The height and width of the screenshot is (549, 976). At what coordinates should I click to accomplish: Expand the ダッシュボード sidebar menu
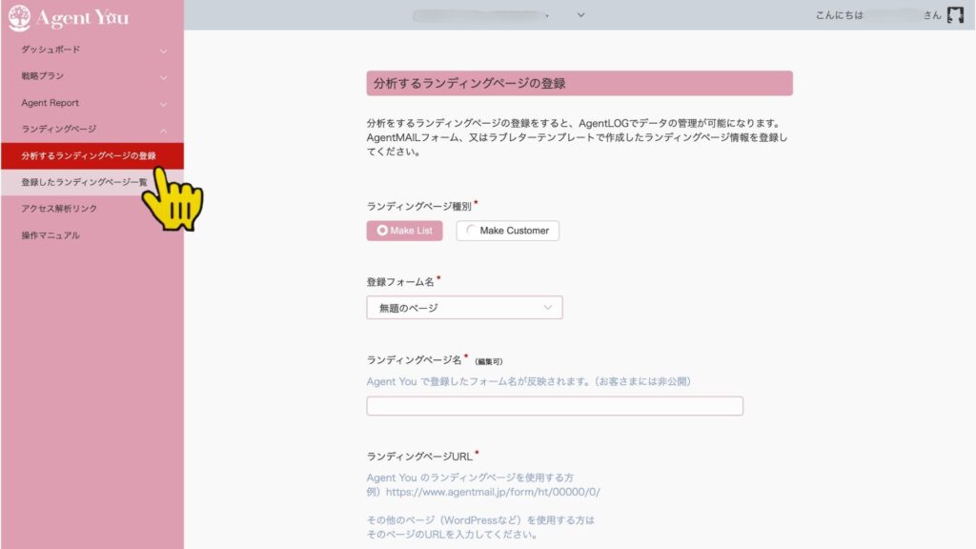point(163,50)
